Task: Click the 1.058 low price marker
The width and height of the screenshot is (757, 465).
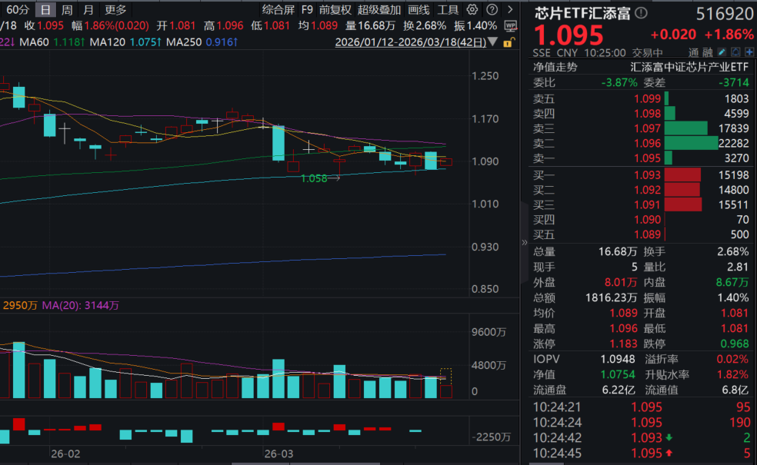Action: click(315, 178)
